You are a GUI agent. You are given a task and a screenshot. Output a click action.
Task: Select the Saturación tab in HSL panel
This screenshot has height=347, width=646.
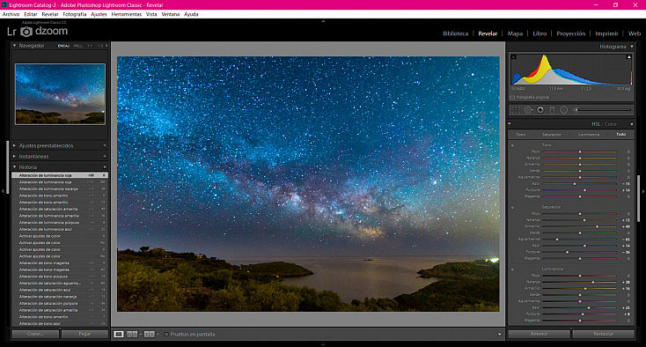pos(552,135)
